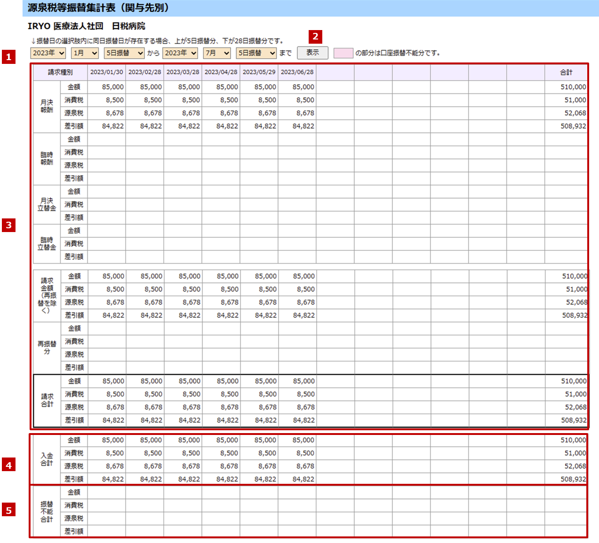Click the red number 2 marker
Viewport: 599px width, 543px height.
point(315,36)
